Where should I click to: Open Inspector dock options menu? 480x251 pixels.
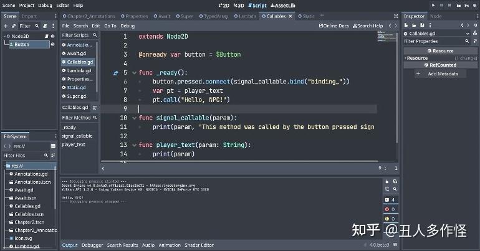coord(478,16)
